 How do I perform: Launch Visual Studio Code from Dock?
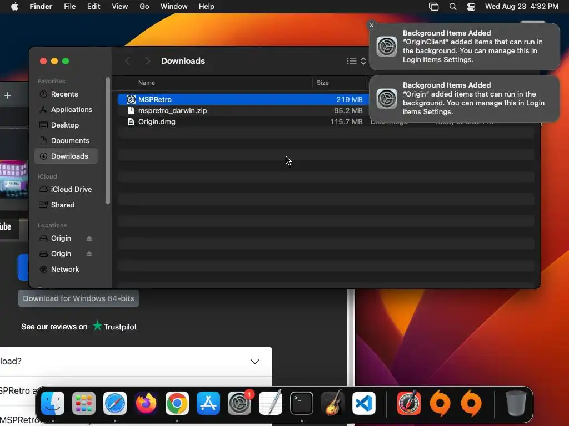(364, 403)
